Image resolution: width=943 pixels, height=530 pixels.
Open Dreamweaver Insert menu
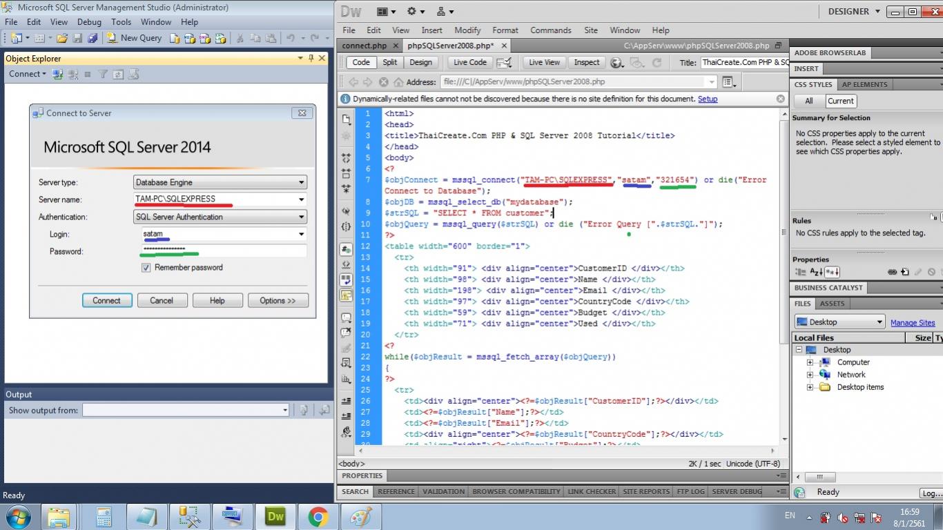[432, 30]
